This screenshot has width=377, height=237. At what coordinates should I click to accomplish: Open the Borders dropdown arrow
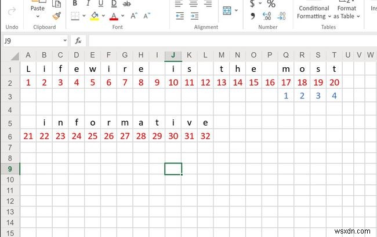[x=84, y=16]
